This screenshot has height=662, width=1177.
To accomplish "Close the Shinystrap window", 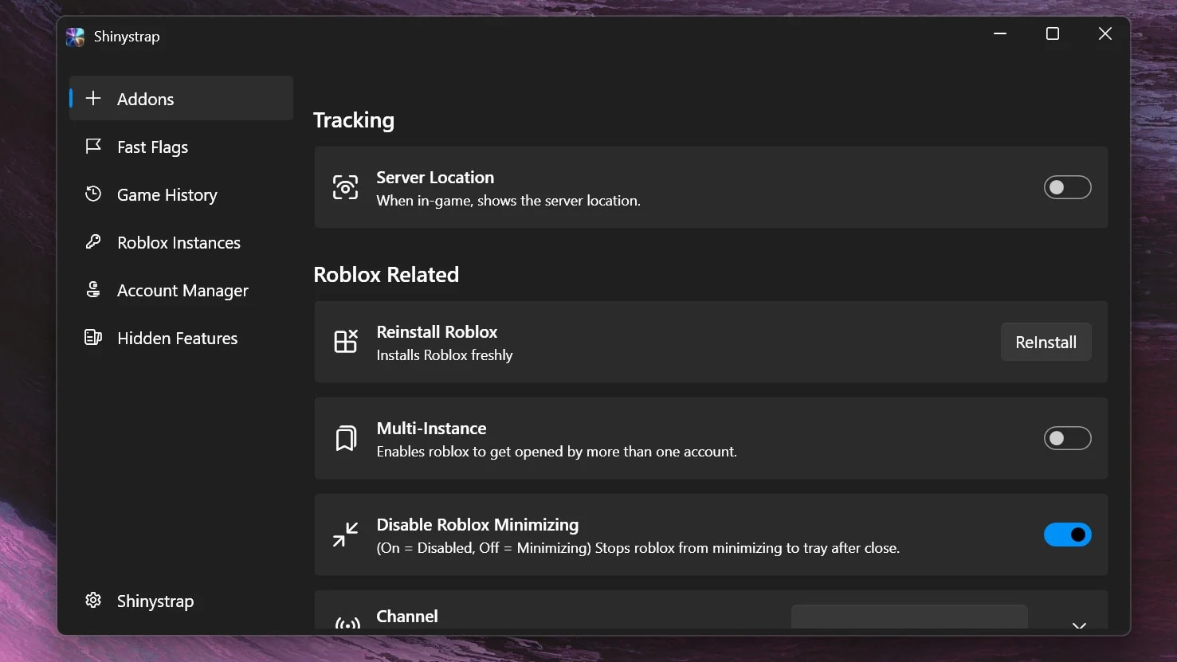I will pos(1105,33).
